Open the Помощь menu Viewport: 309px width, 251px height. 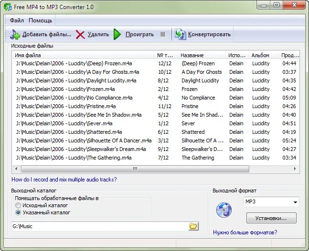(41, 20)
